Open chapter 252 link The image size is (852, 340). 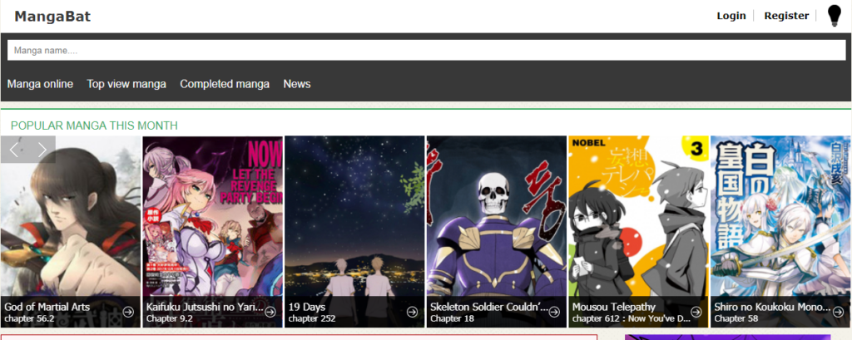312,319
